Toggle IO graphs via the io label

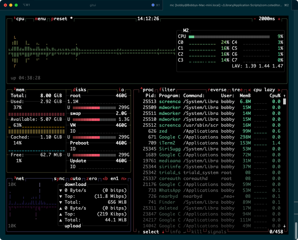[x=122, y=89]
